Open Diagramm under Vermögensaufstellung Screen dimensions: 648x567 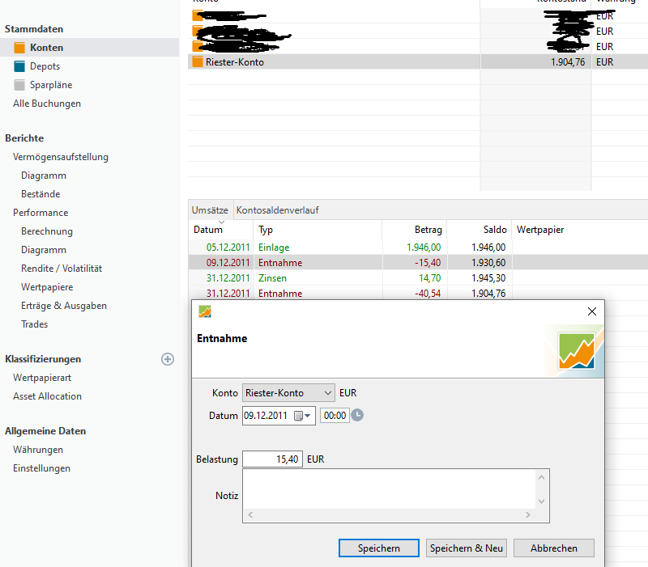click(x=44, y=176)
